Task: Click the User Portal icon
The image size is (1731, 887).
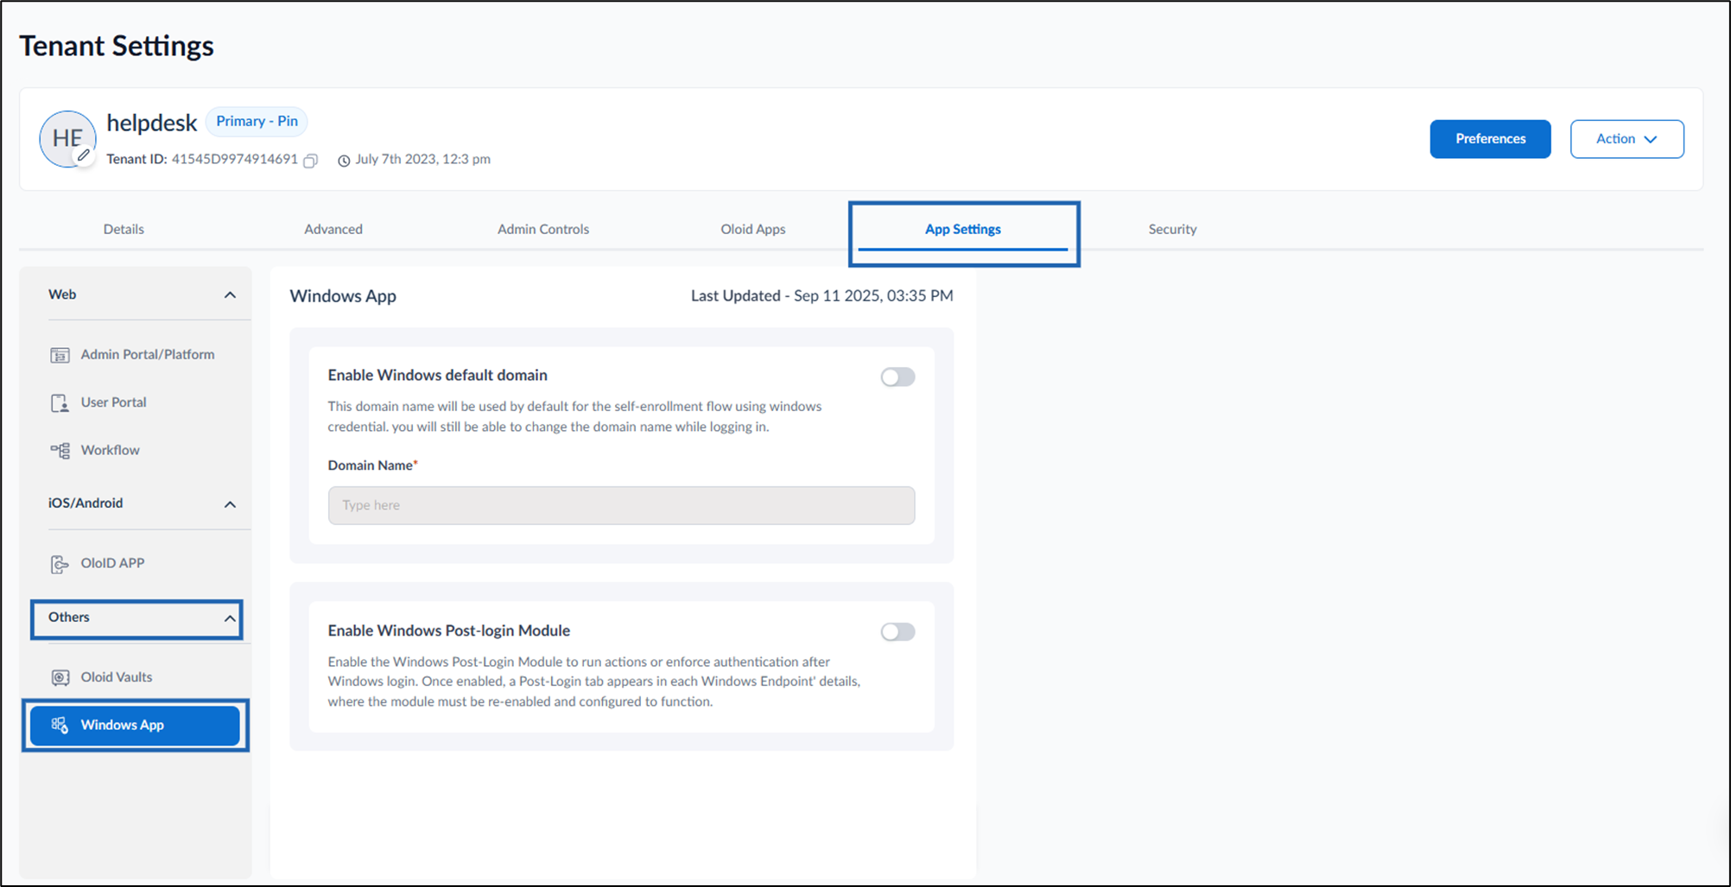Action: (x=60, y=402)
